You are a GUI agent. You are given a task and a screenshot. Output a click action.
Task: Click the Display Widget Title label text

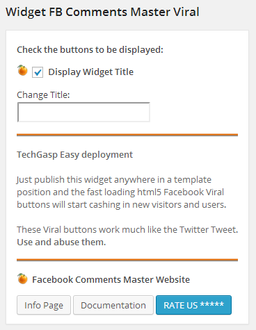(x=91, y=72)
